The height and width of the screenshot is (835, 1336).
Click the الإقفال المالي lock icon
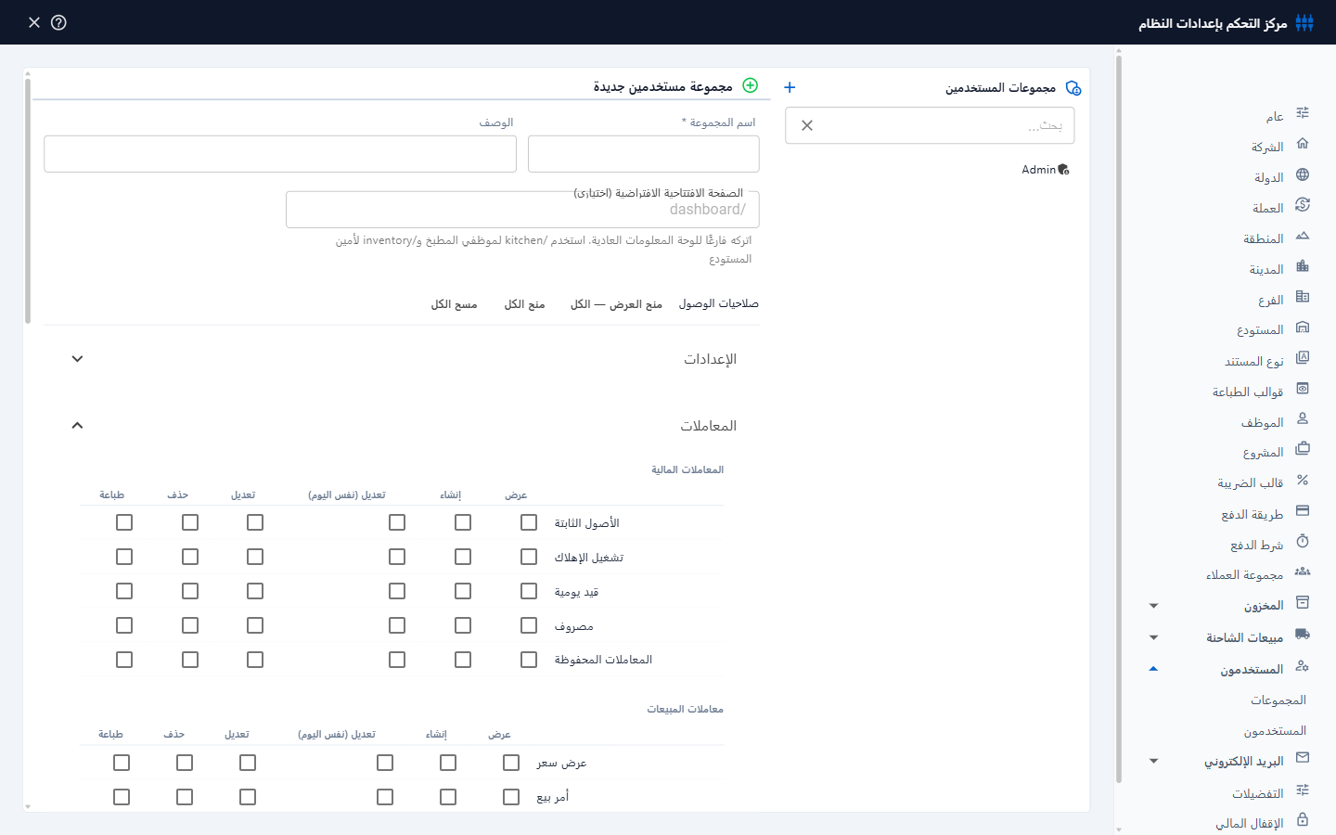(1303, 820)
